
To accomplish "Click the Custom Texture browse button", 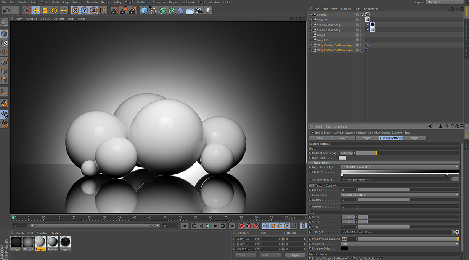I will [x=455, y=179].
